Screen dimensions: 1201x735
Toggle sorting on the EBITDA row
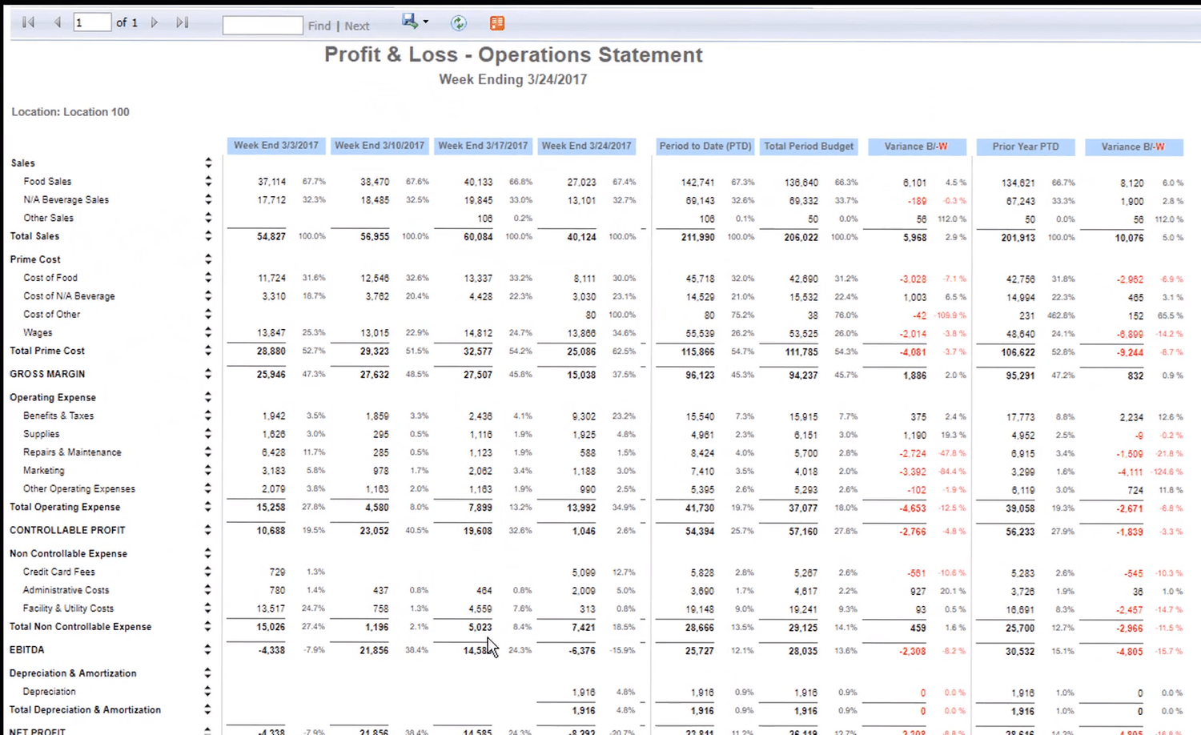pyautogui.click(x=207, y=649)
